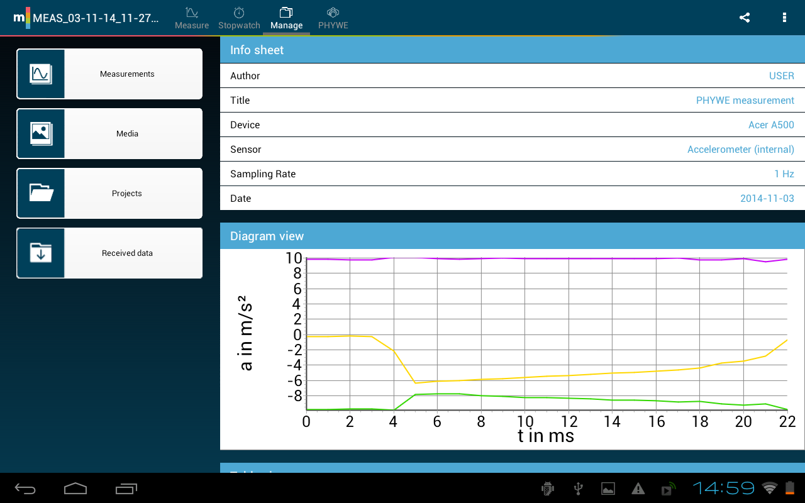Tap the warning triangle notification icon
The image size is (805, 503).
pyautogui.click(x=638, y=489)
